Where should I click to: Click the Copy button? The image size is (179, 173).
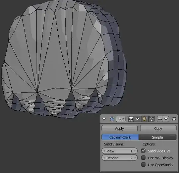coord(158,129)
